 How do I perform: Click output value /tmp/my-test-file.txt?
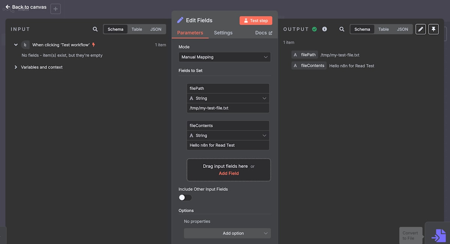[340, 55]
